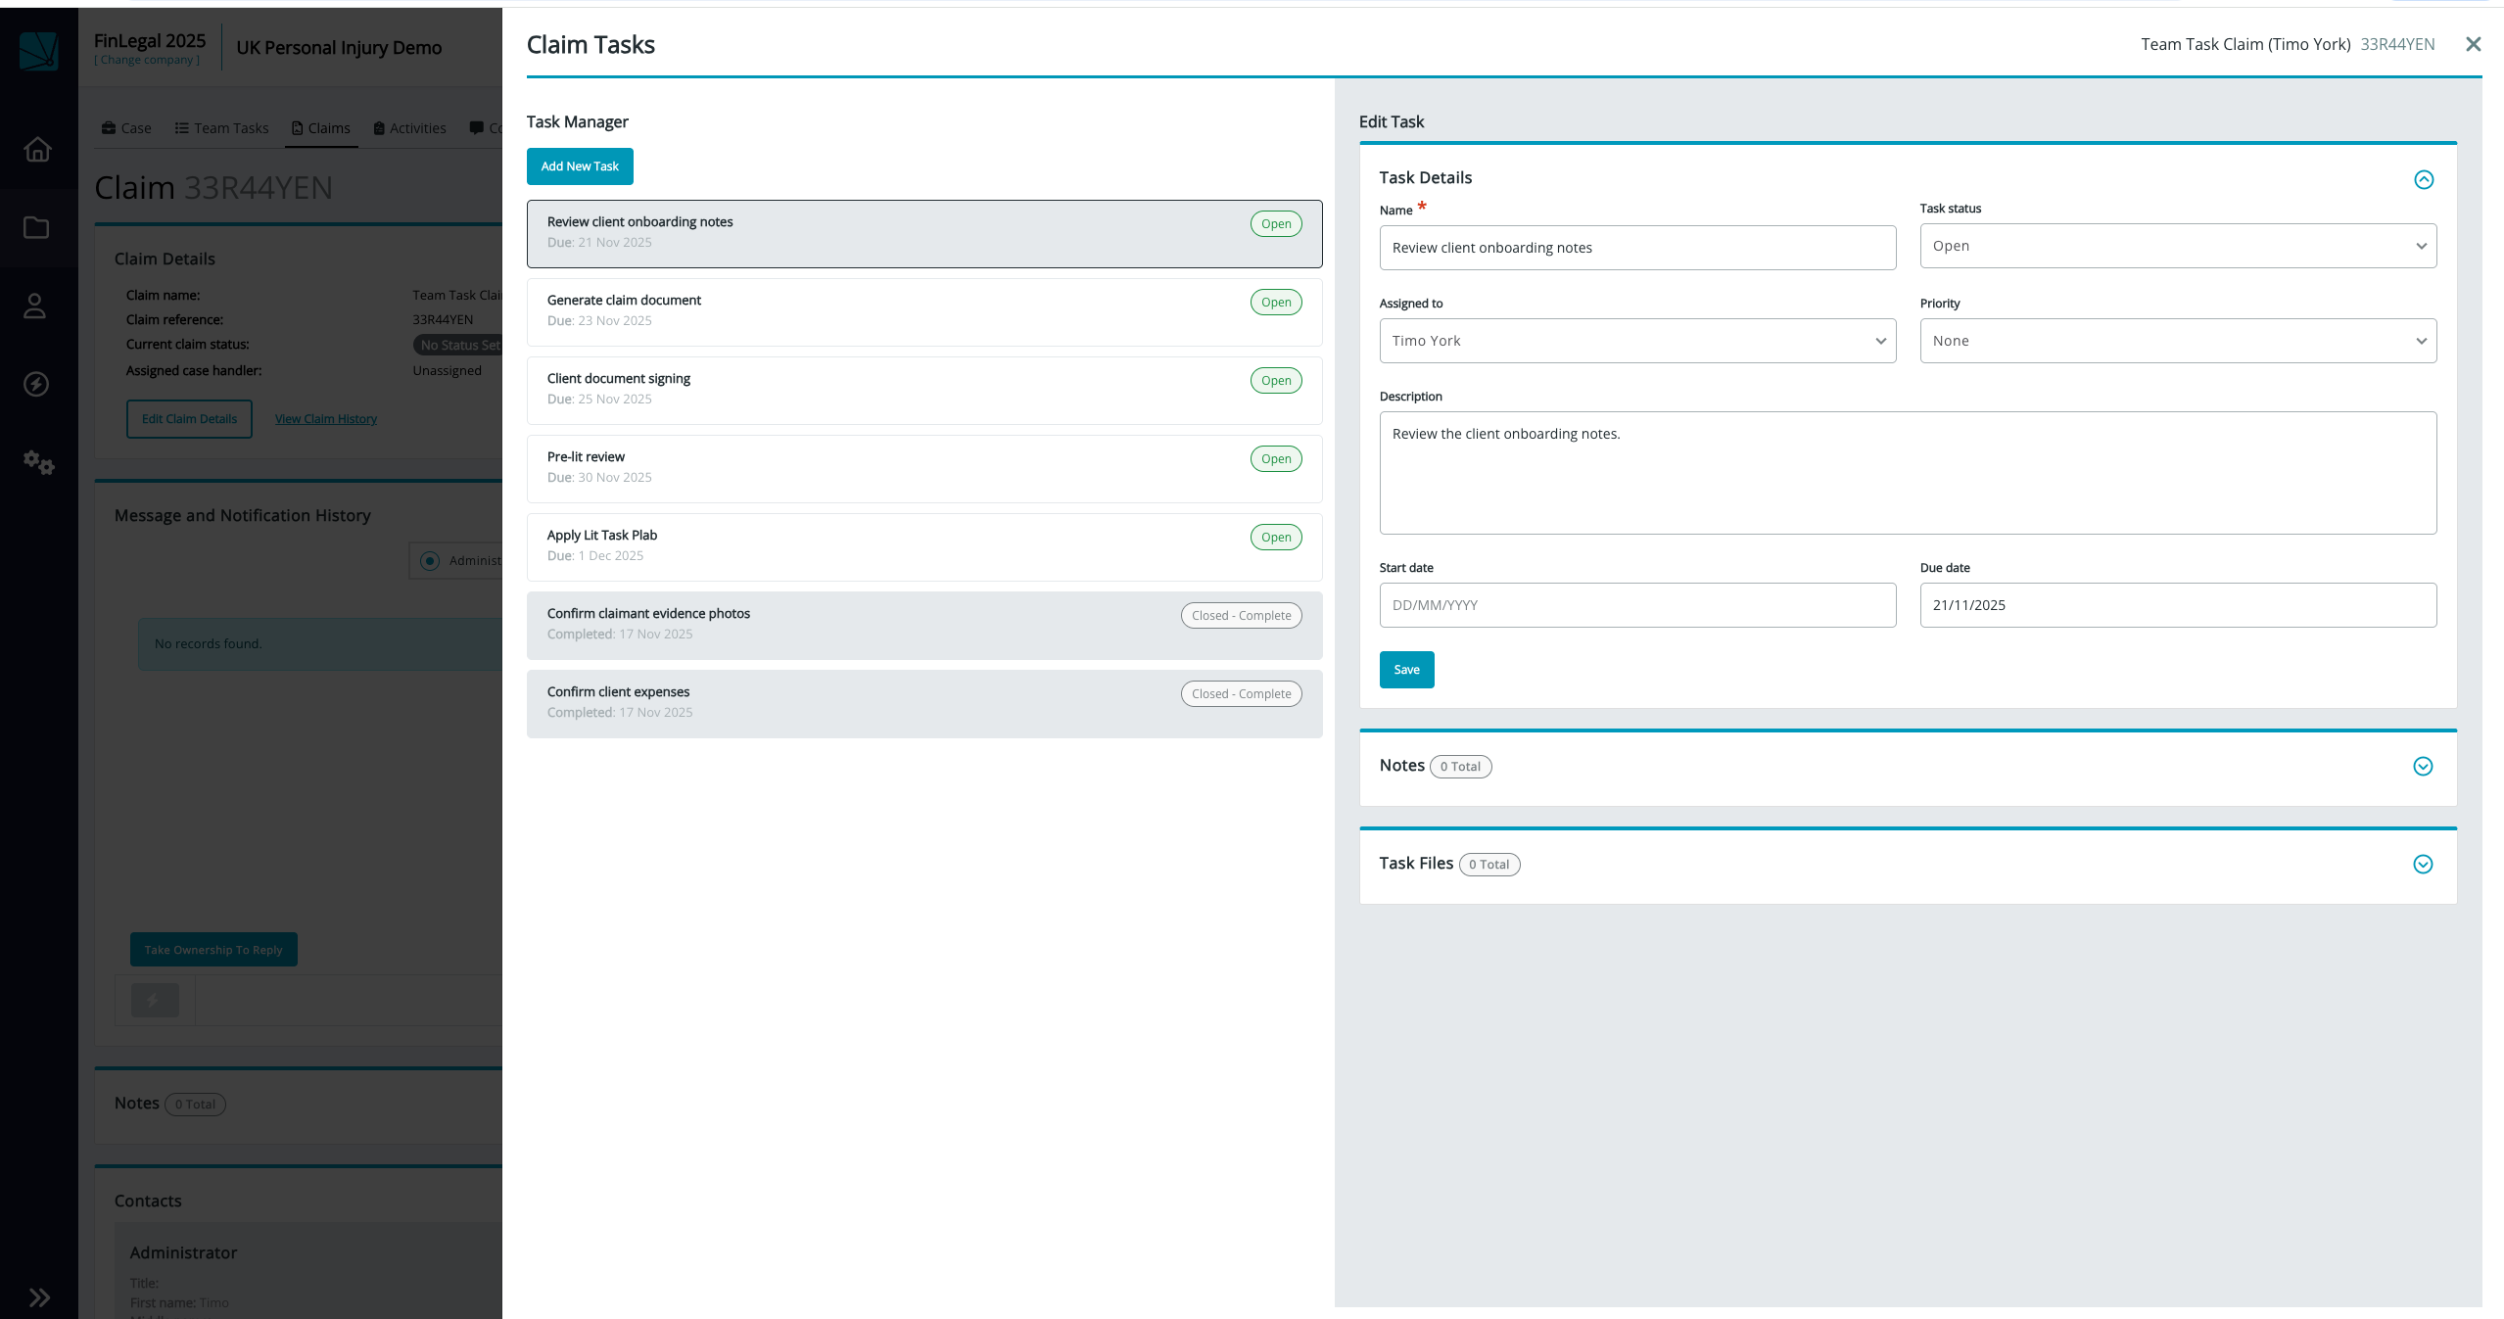The width and height of the screenshot is (2504, 1319).
Task: Open the Task status dropdown
Action: [x=2176, y=245]
